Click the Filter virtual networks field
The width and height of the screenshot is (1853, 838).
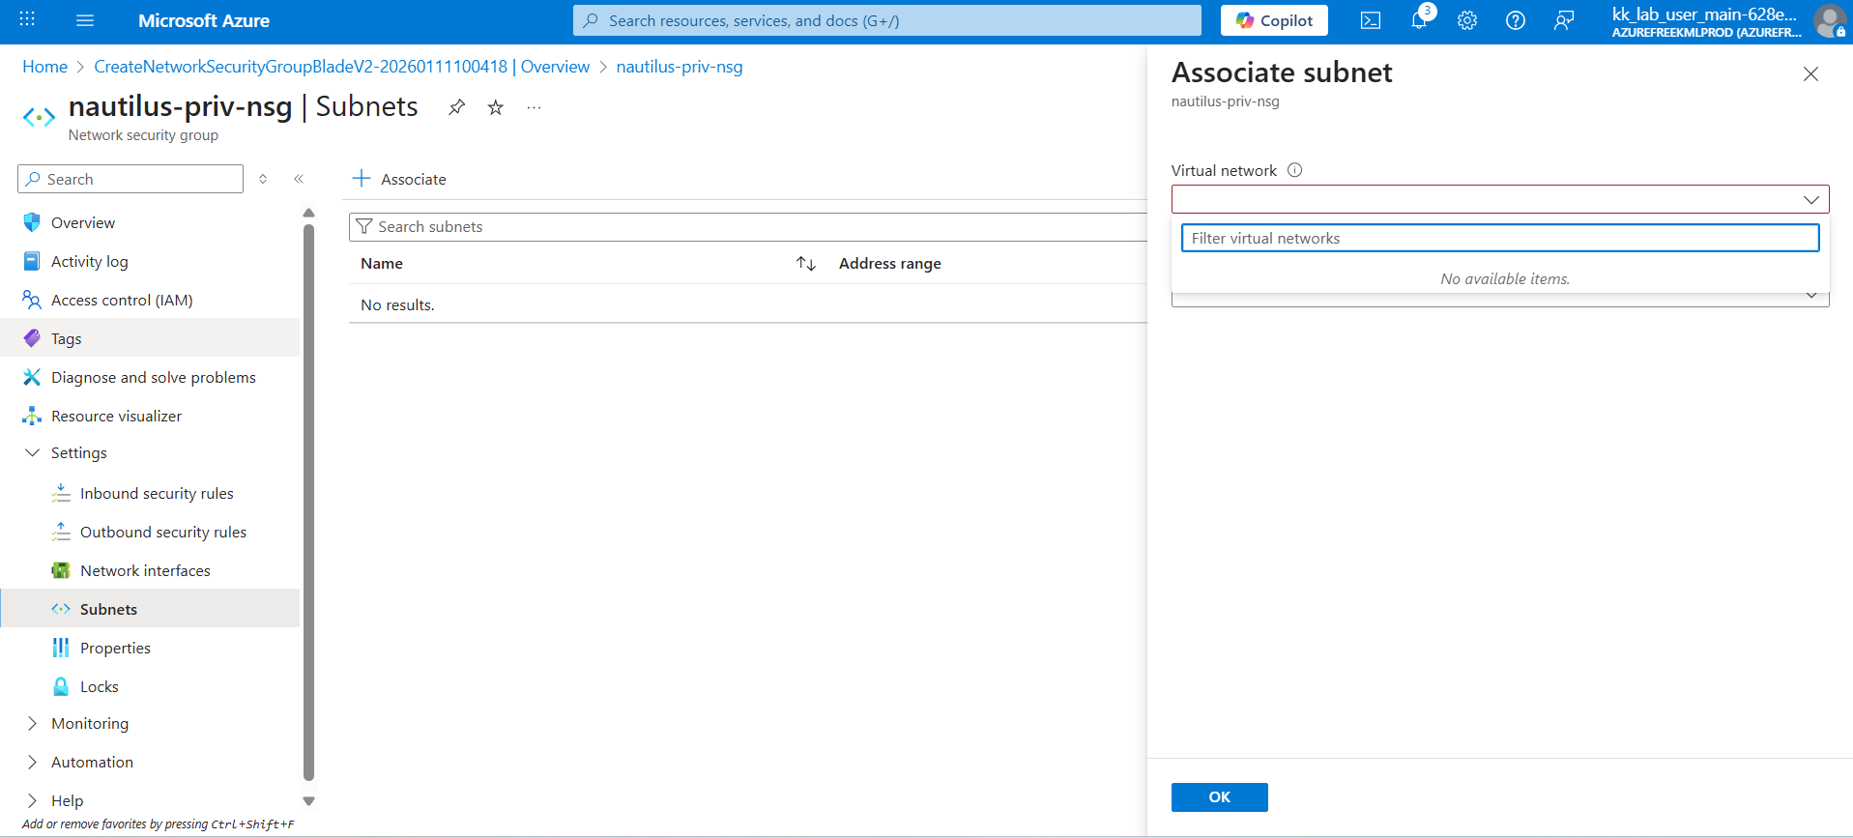click(1500, 238)
